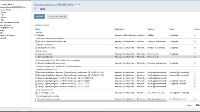Image resolution: width=200 pixels, height=112 pixels.
Task: Select the Send message to user task name
Action: 46,93
